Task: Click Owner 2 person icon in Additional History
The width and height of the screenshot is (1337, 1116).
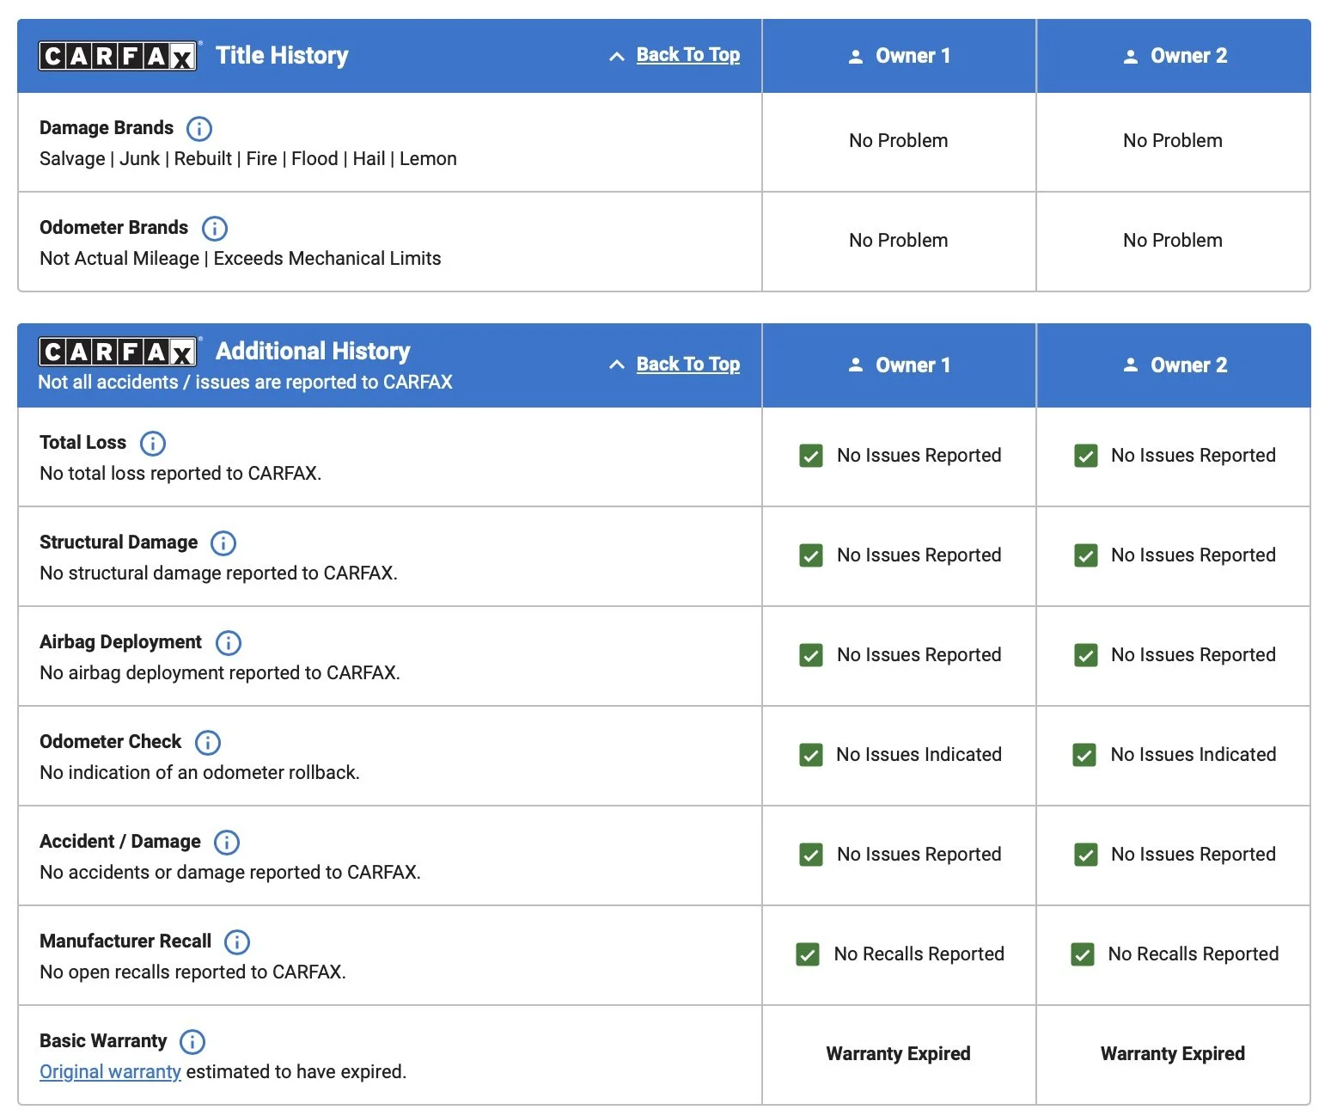Action: (x=1131, y=365)
